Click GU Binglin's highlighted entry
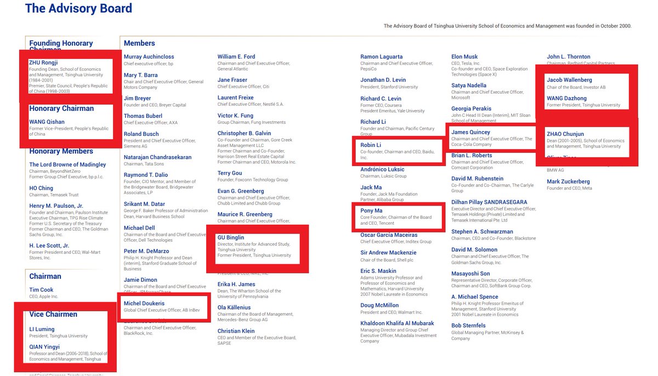The width and height of the screenshot is (658, 376). click(x=231, y=237)
